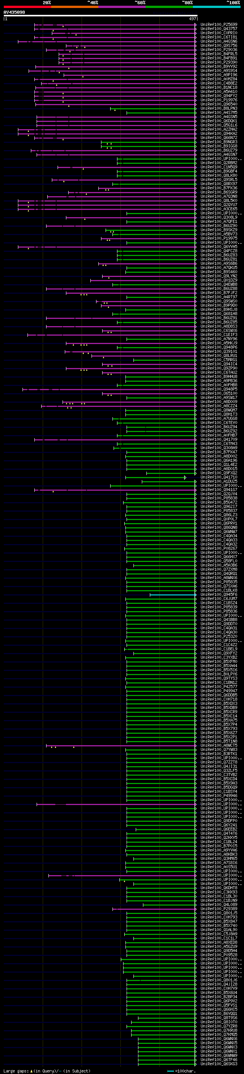Select hit label UniRef100_Q9S7S6
The width and height of the screenshot is (244, 1074).
218,45
